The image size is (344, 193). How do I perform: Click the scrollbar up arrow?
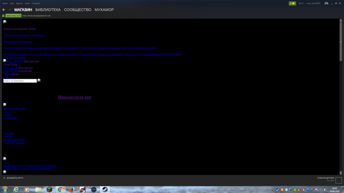click(x=341, y=20)
